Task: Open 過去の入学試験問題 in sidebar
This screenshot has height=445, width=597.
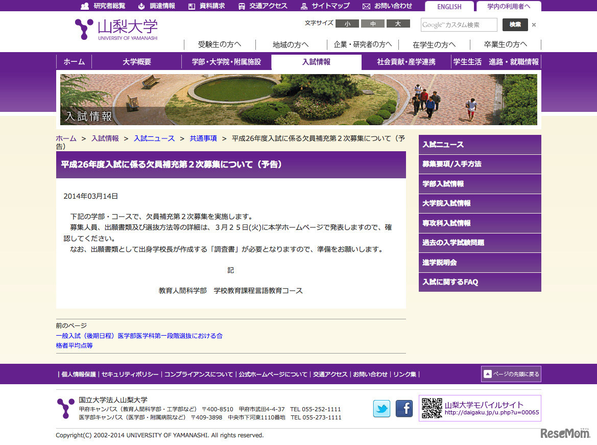Action: point(480,243)
